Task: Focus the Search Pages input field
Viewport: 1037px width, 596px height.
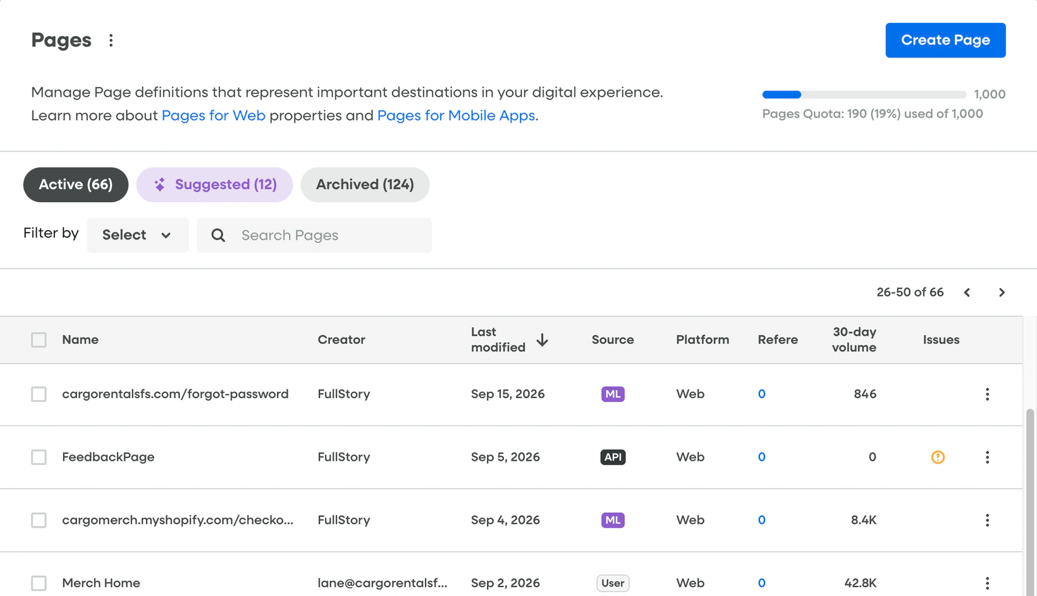Action: (314, 235)
